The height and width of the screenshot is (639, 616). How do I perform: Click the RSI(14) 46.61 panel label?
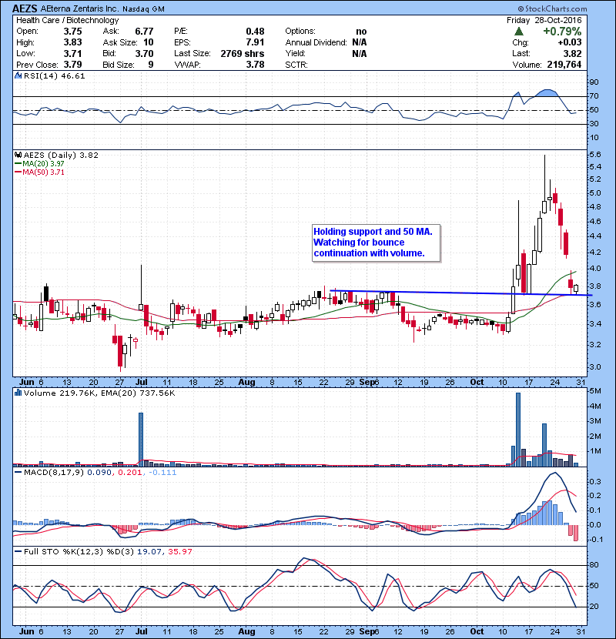(54, 75)
